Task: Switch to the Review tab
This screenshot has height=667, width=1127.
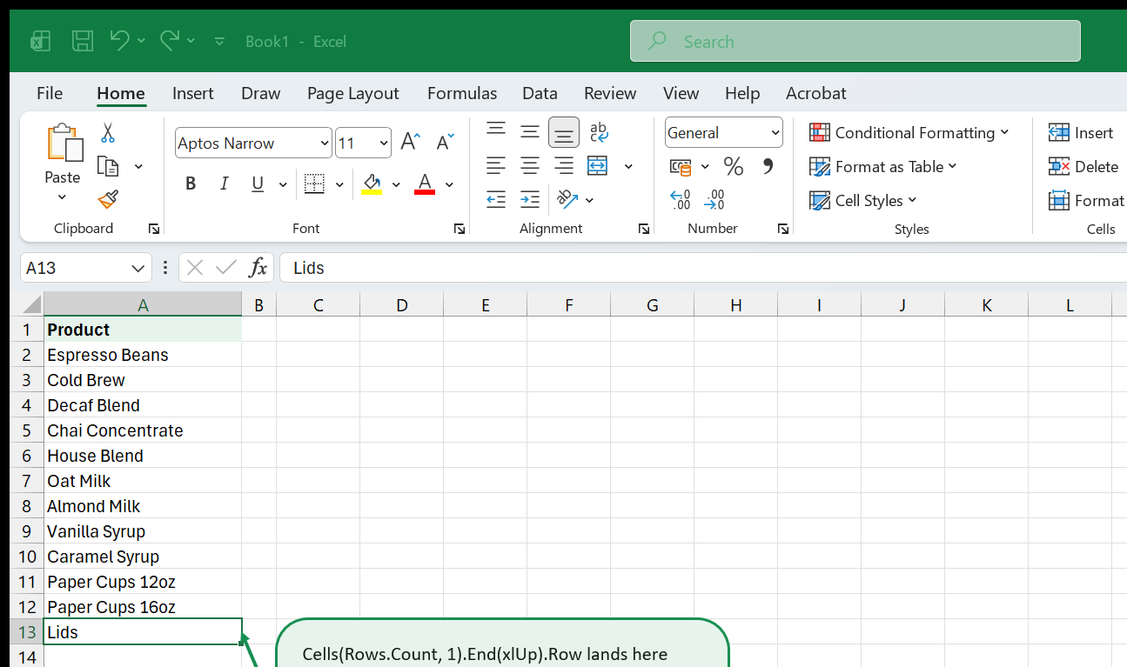Action: pos(610,93)
